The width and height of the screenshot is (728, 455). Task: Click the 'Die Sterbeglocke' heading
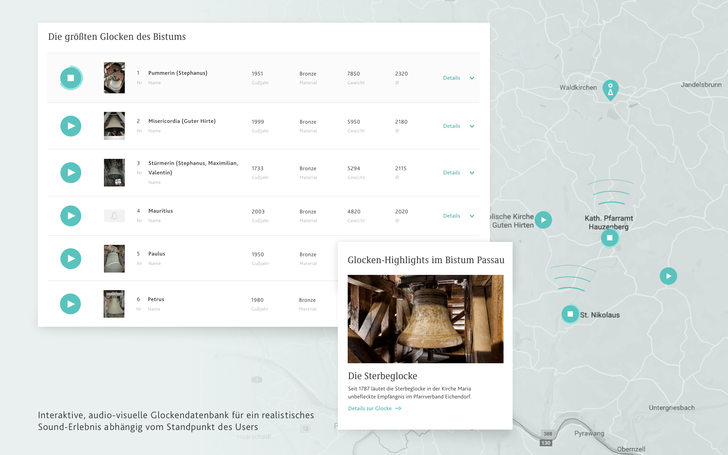[x=383, y=376]
